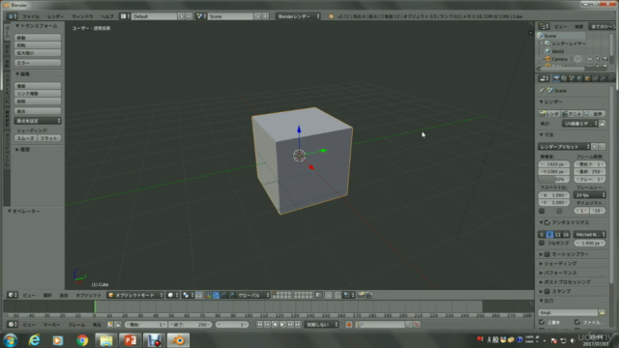Expand the Post Processing panel

(566, 282)
